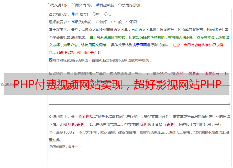Set 语义相似度 to 中
Image resolution: width=233 pixels, height=168 pixels.
pyautogui.click(x=94, y=14)
